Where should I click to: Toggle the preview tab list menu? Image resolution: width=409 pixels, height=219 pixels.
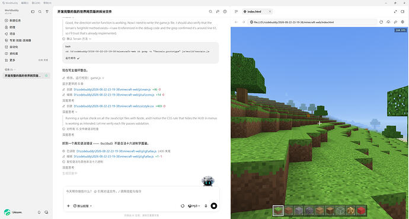237,11
